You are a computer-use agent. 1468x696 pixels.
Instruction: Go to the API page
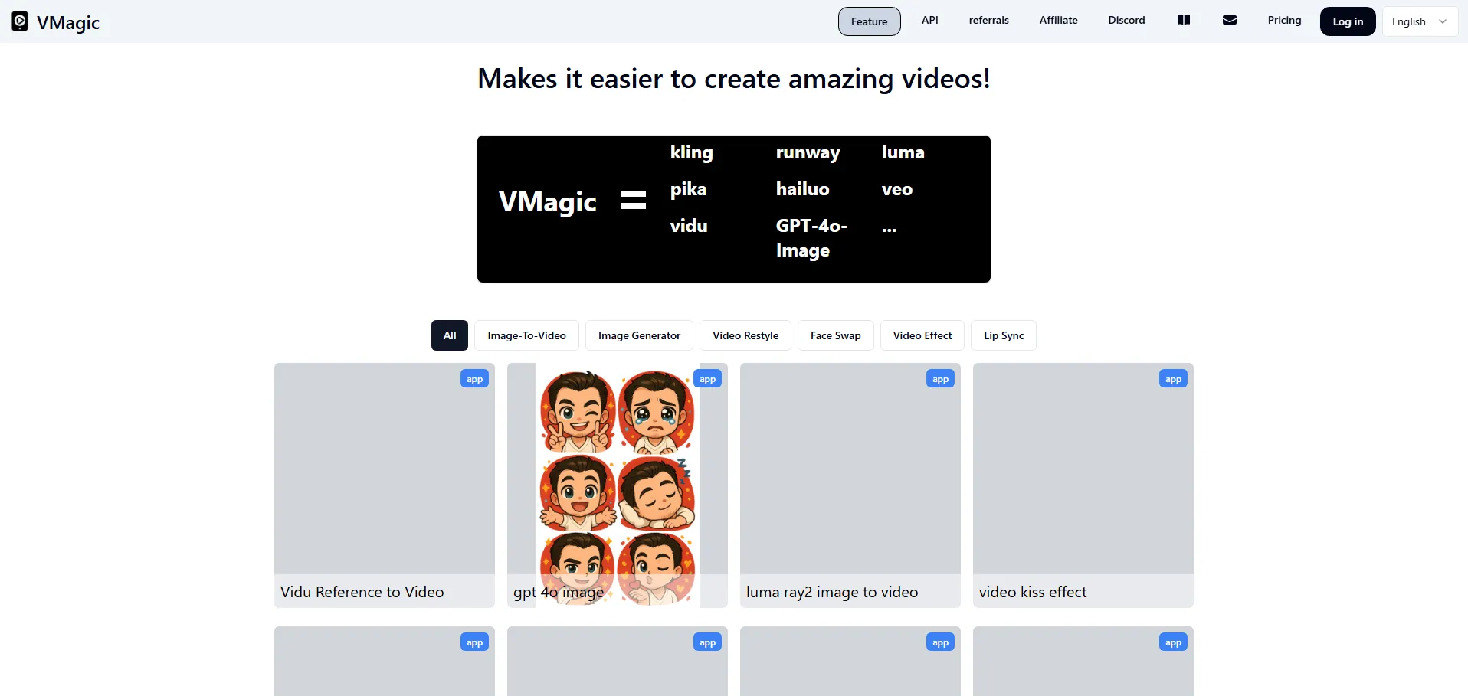tap(929, 21)
